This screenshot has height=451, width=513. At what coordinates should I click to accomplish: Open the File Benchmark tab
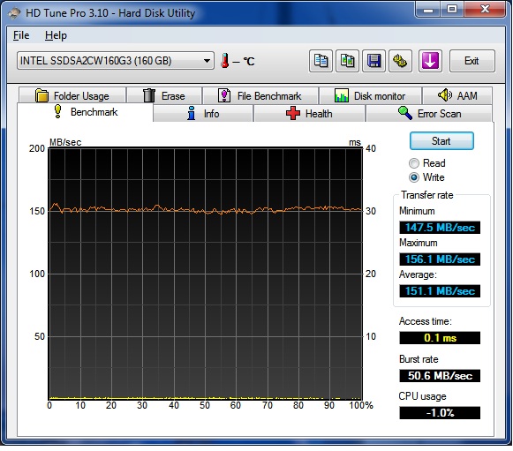tap(260, 96)
